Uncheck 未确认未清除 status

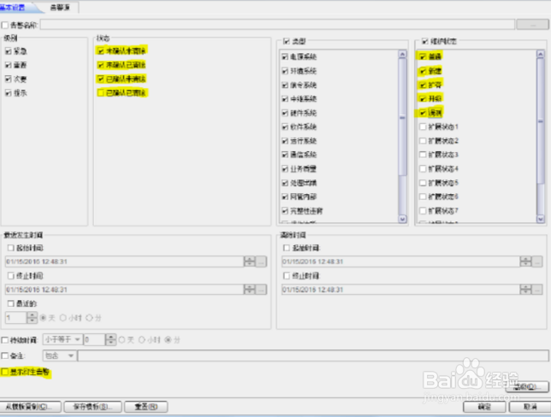101,51
